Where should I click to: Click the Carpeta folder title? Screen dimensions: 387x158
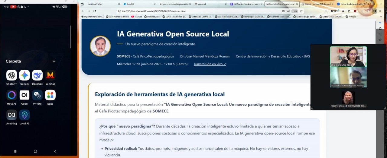pyautogui.click(x=13, y=61)
